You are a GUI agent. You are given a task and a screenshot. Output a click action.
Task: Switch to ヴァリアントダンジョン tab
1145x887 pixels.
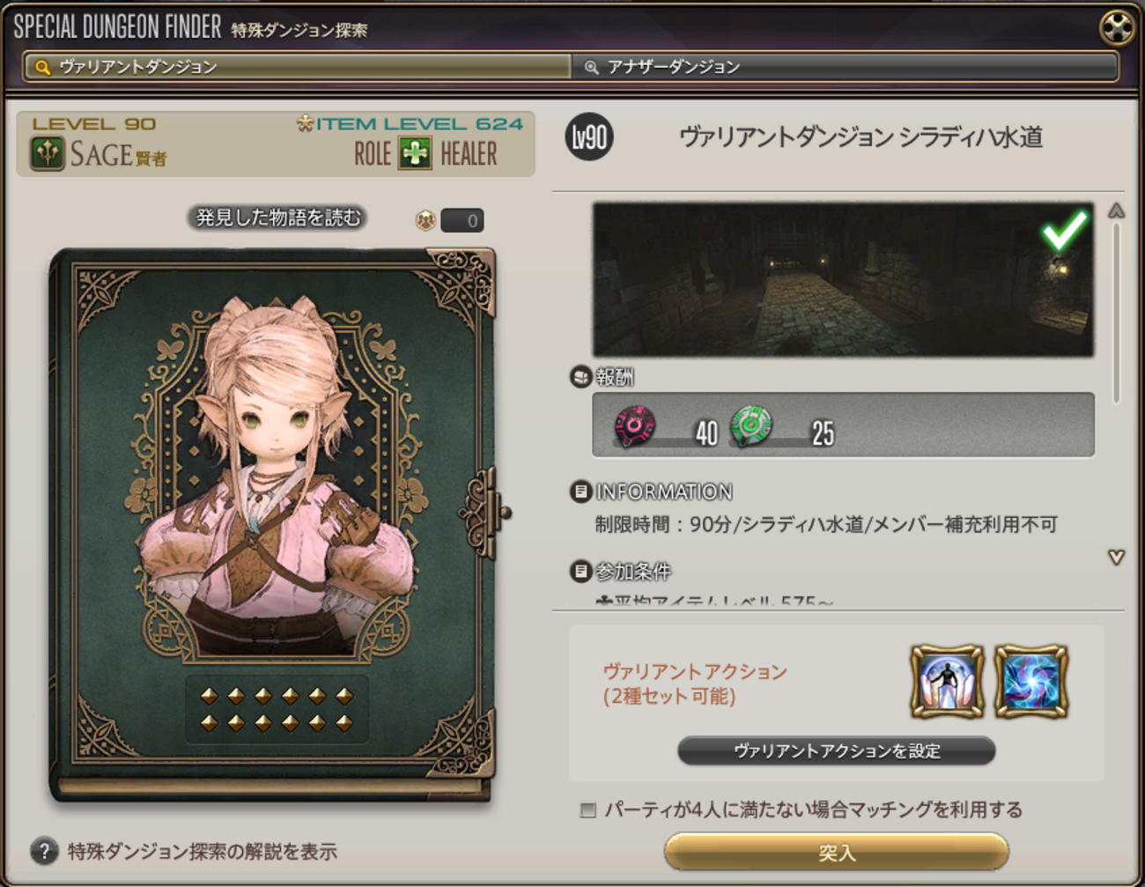click(x=298, y=67)
